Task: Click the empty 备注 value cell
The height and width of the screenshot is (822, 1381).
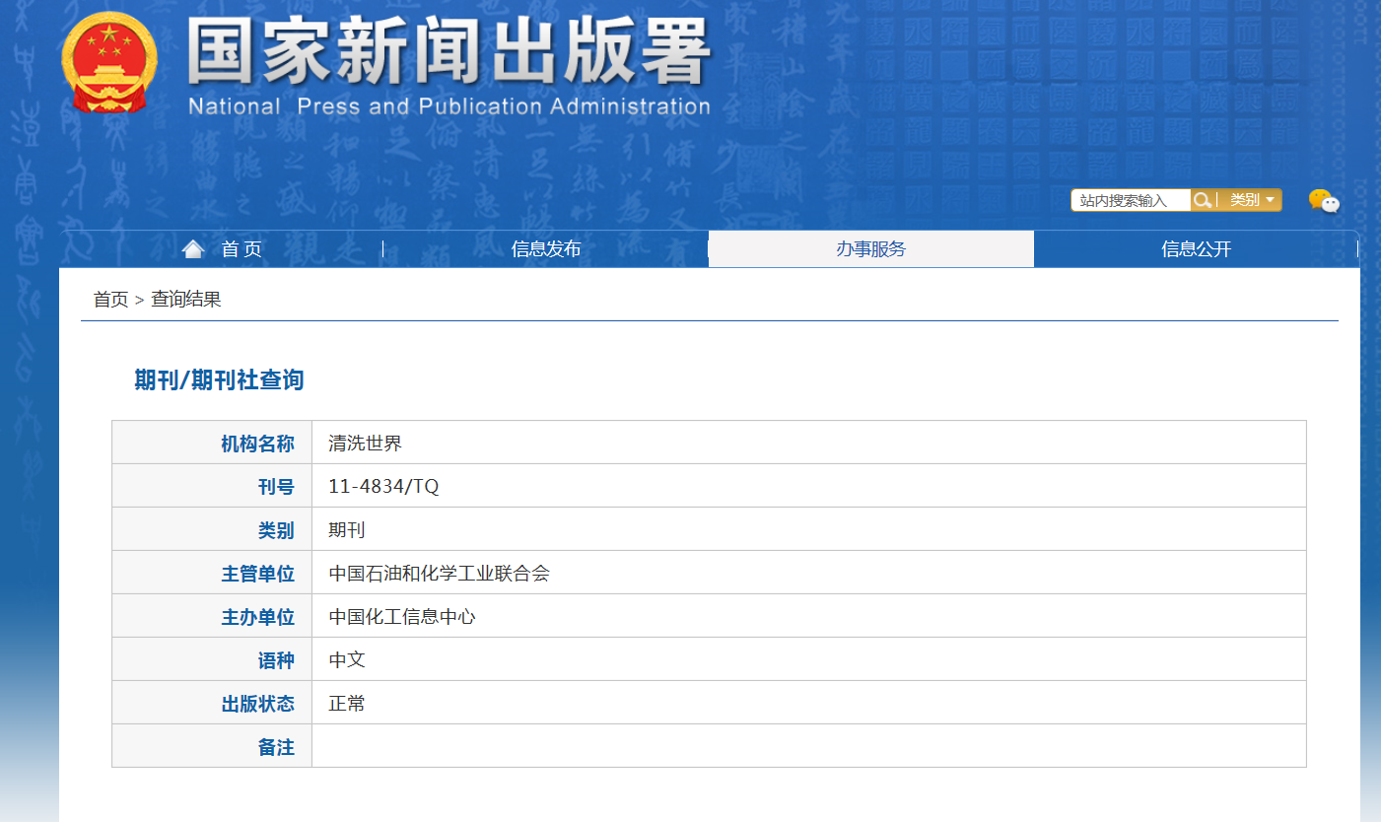Action: point(808,747)
